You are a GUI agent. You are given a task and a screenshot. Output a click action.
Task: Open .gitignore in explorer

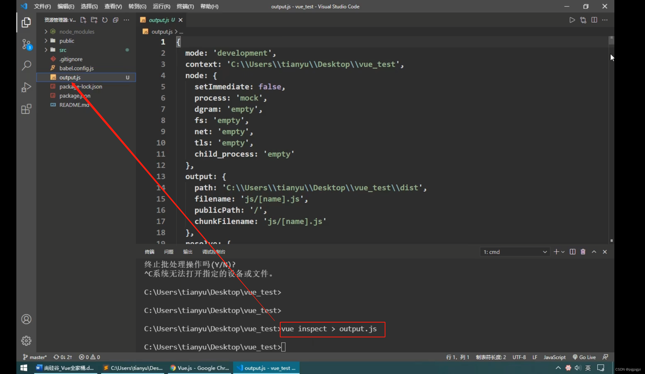pyautogui.click(x=71, y=59)
